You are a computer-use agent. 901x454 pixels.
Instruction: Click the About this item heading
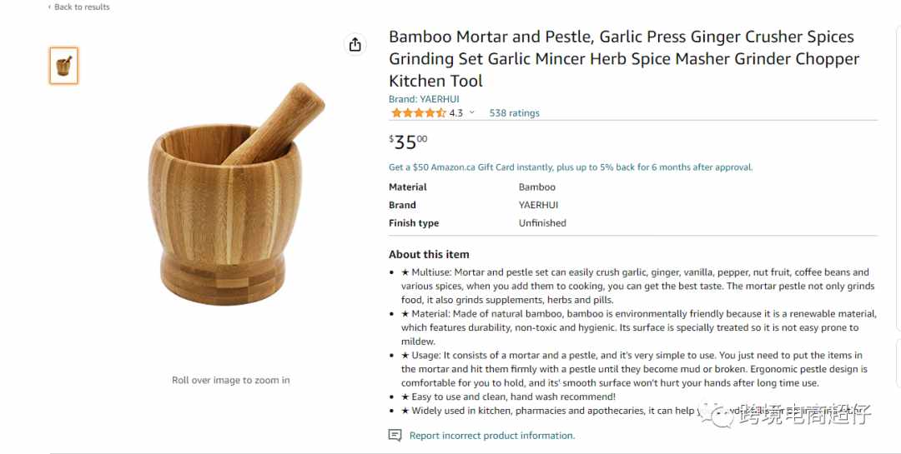pos(429,254)
